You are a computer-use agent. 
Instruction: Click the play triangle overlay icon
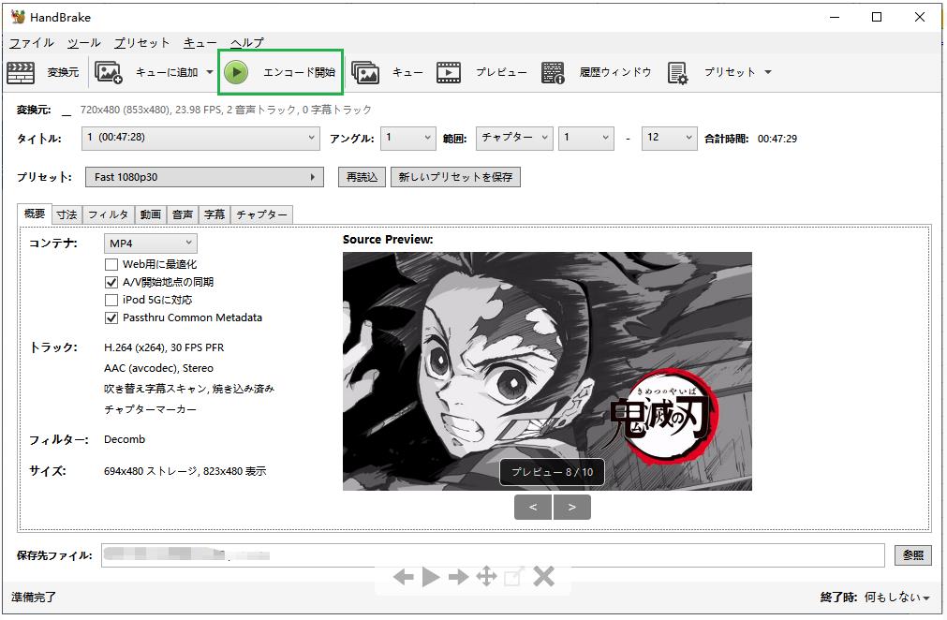click(430, 577)
